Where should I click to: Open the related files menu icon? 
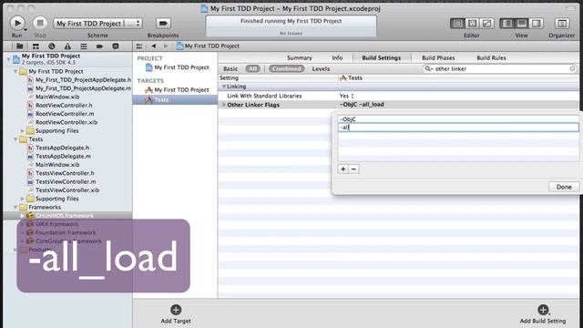(x=139, y=46)
